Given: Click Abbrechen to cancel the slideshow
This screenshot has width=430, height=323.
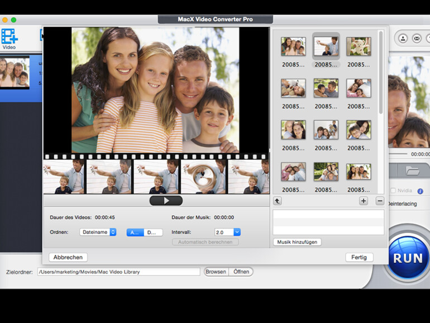Looking at the screenshot, I should [68, 258].
